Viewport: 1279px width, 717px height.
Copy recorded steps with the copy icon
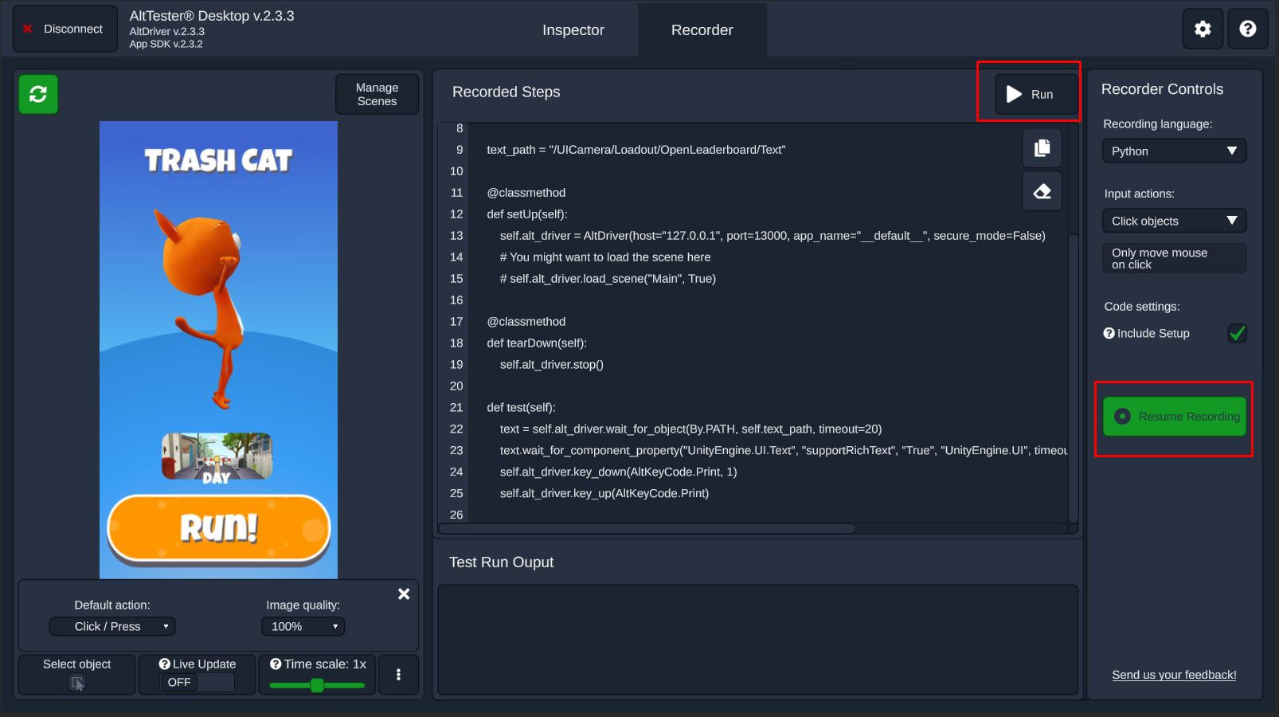coord(1042,148)
